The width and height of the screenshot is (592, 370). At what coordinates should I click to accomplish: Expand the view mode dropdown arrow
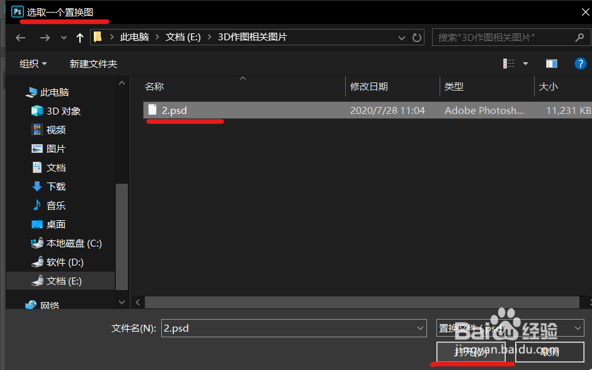[x=525, y=63]
